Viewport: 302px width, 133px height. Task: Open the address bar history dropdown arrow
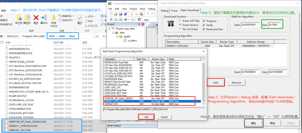[x=94, y=36]
